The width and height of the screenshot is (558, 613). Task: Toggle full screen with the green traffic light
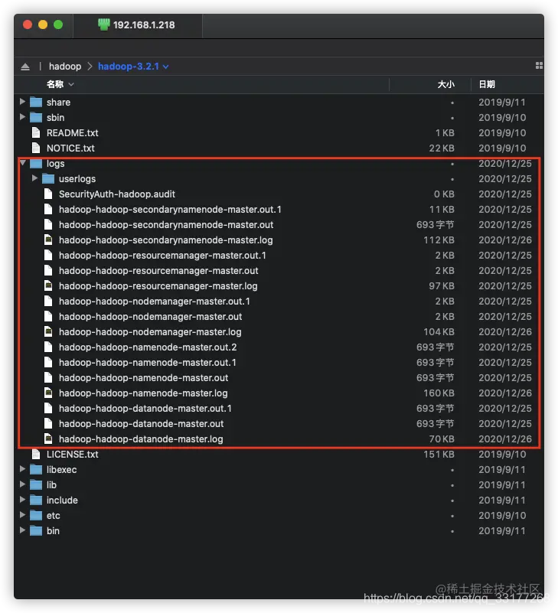(56, 24)
